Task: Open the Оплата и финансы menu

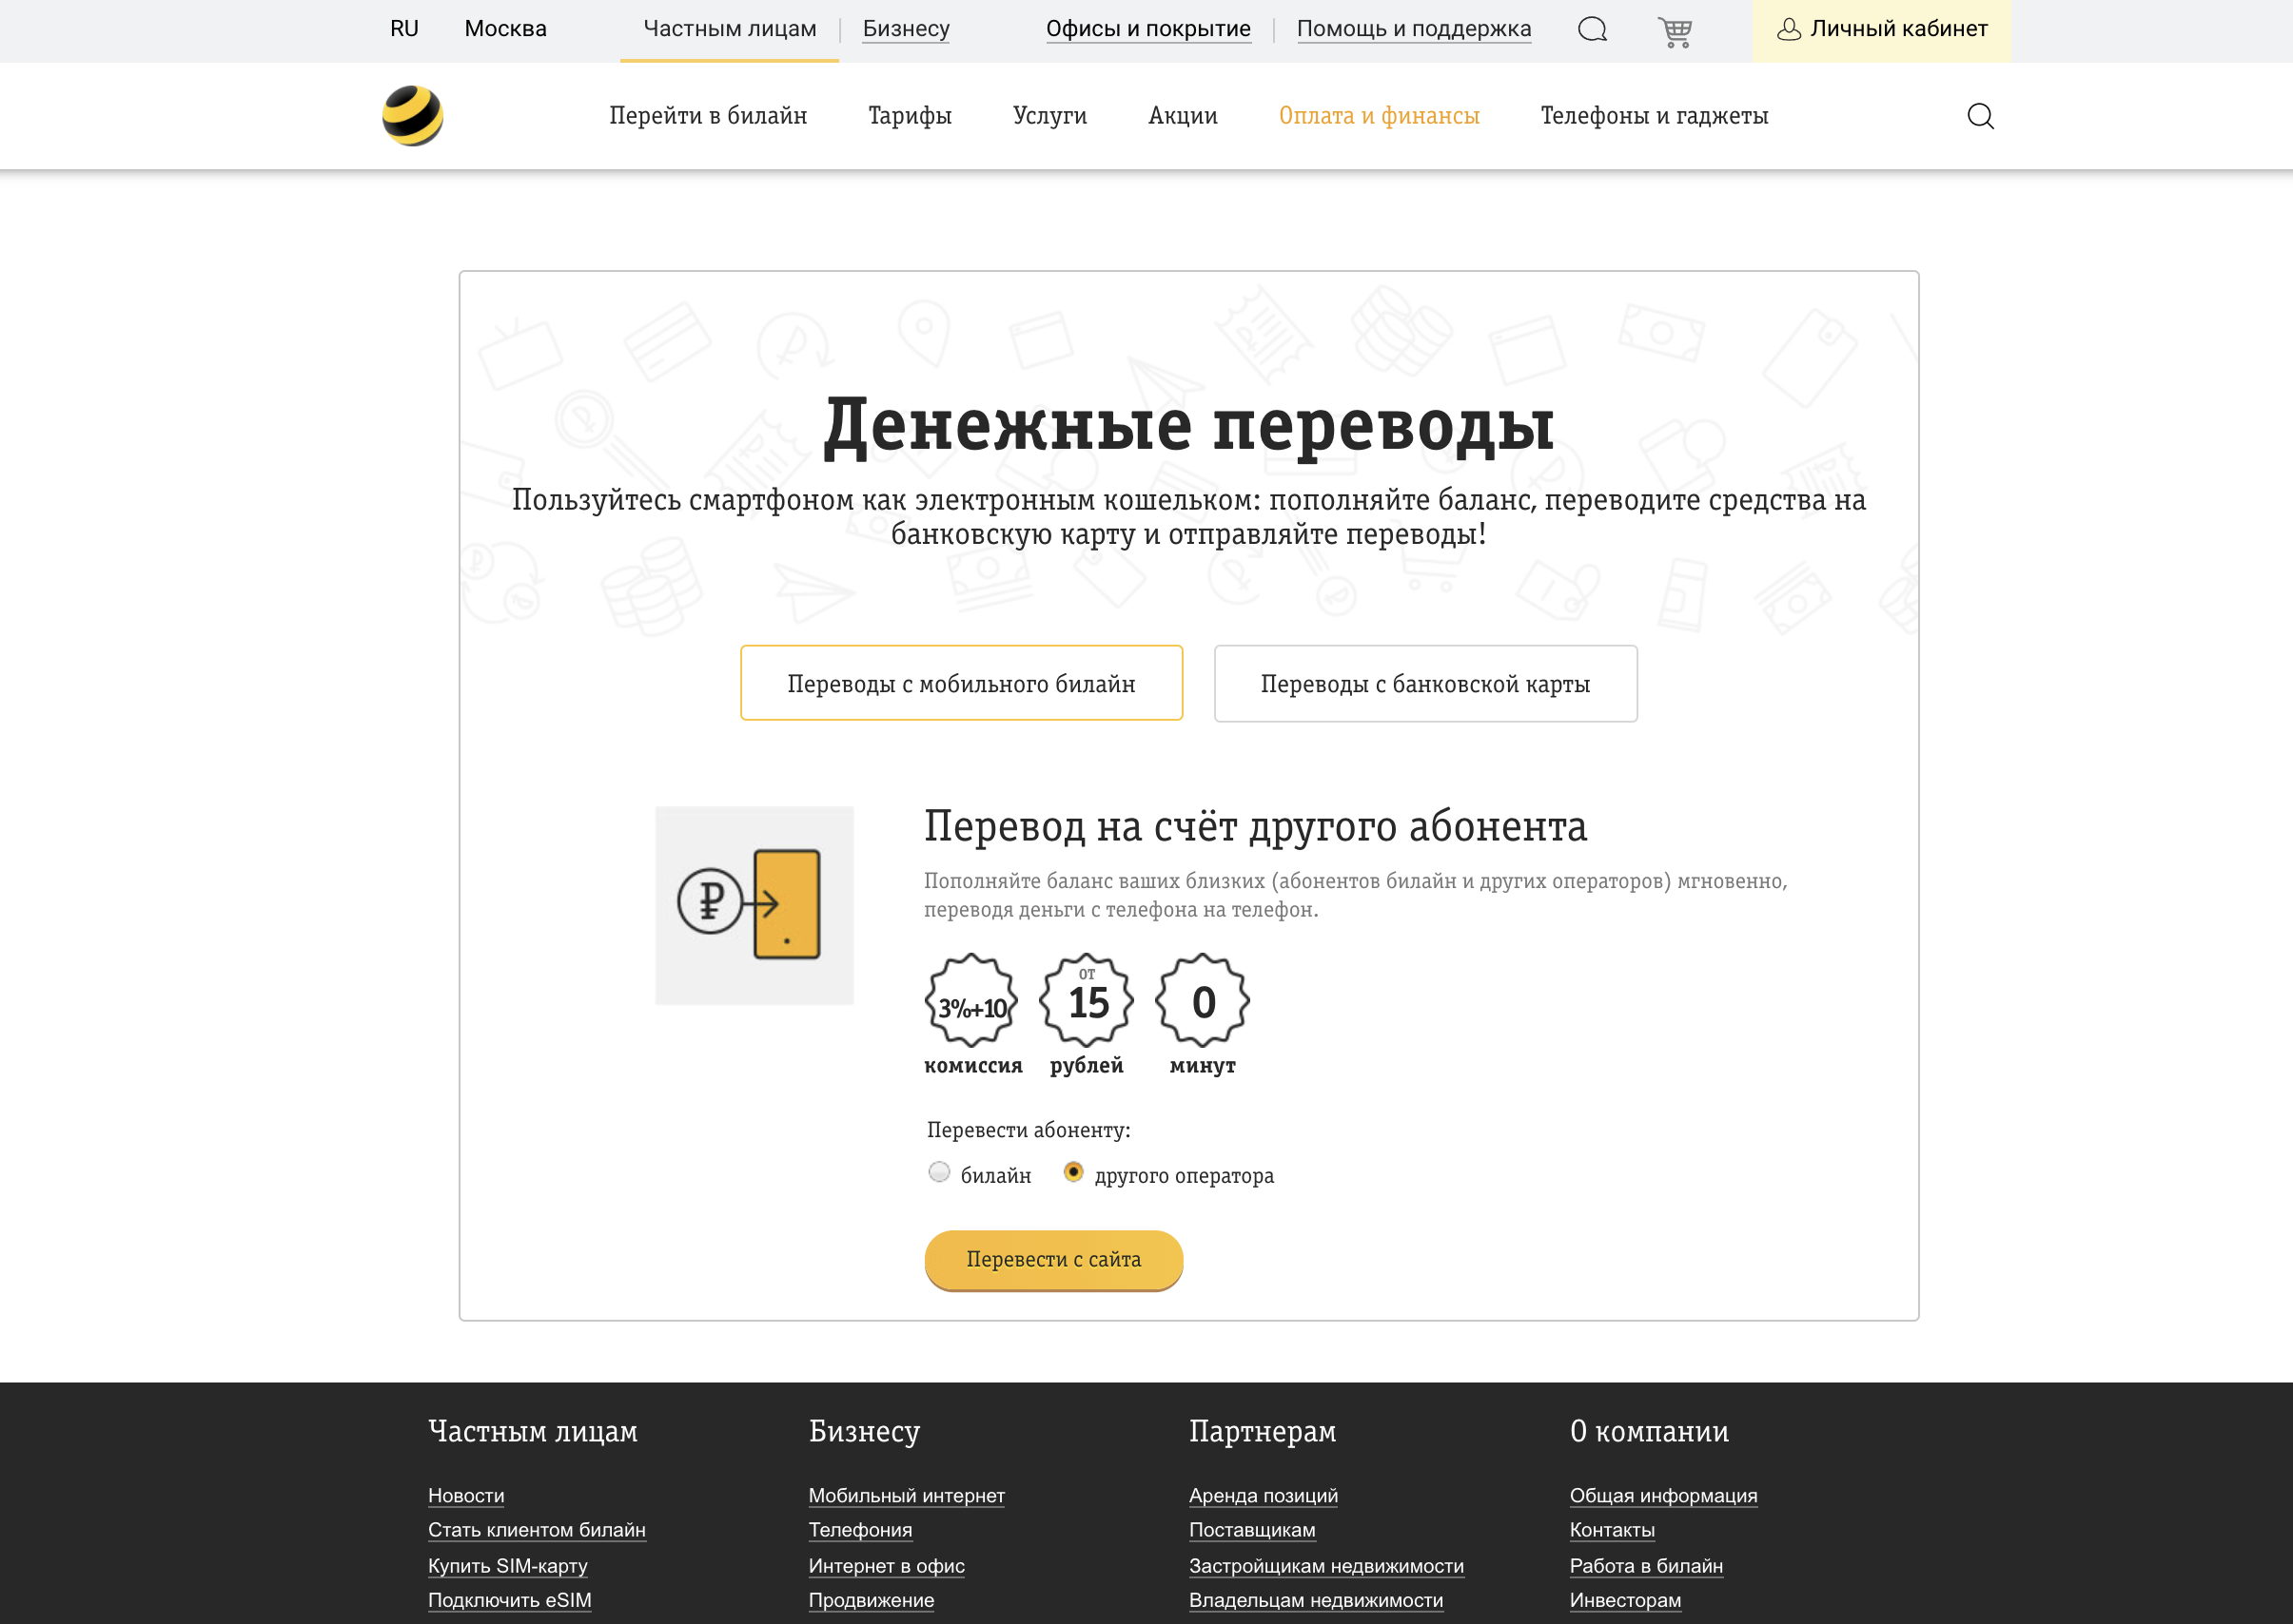Action: (1379, 115)
